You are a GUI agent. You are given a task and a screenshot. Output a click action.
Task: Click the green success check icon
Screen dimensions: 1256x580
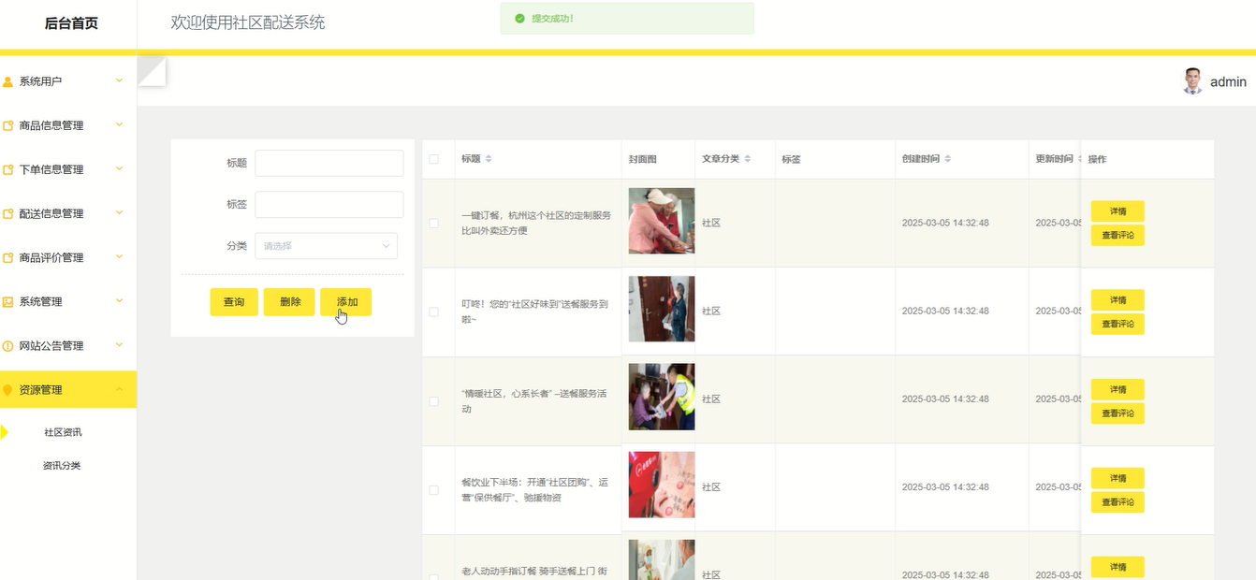point(519,19)
